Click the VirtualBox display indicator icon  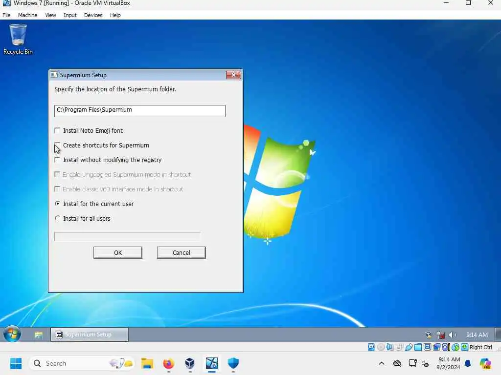click(427, 347)
